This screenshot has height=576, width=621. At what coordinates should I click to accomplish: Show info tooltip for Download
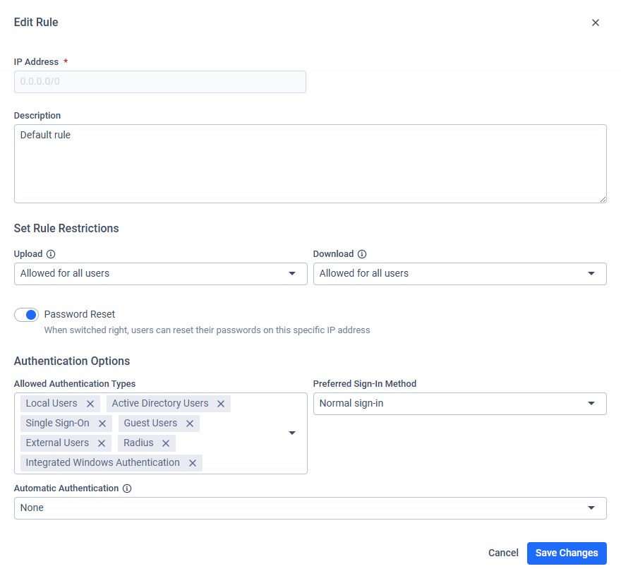click(362, 254)
